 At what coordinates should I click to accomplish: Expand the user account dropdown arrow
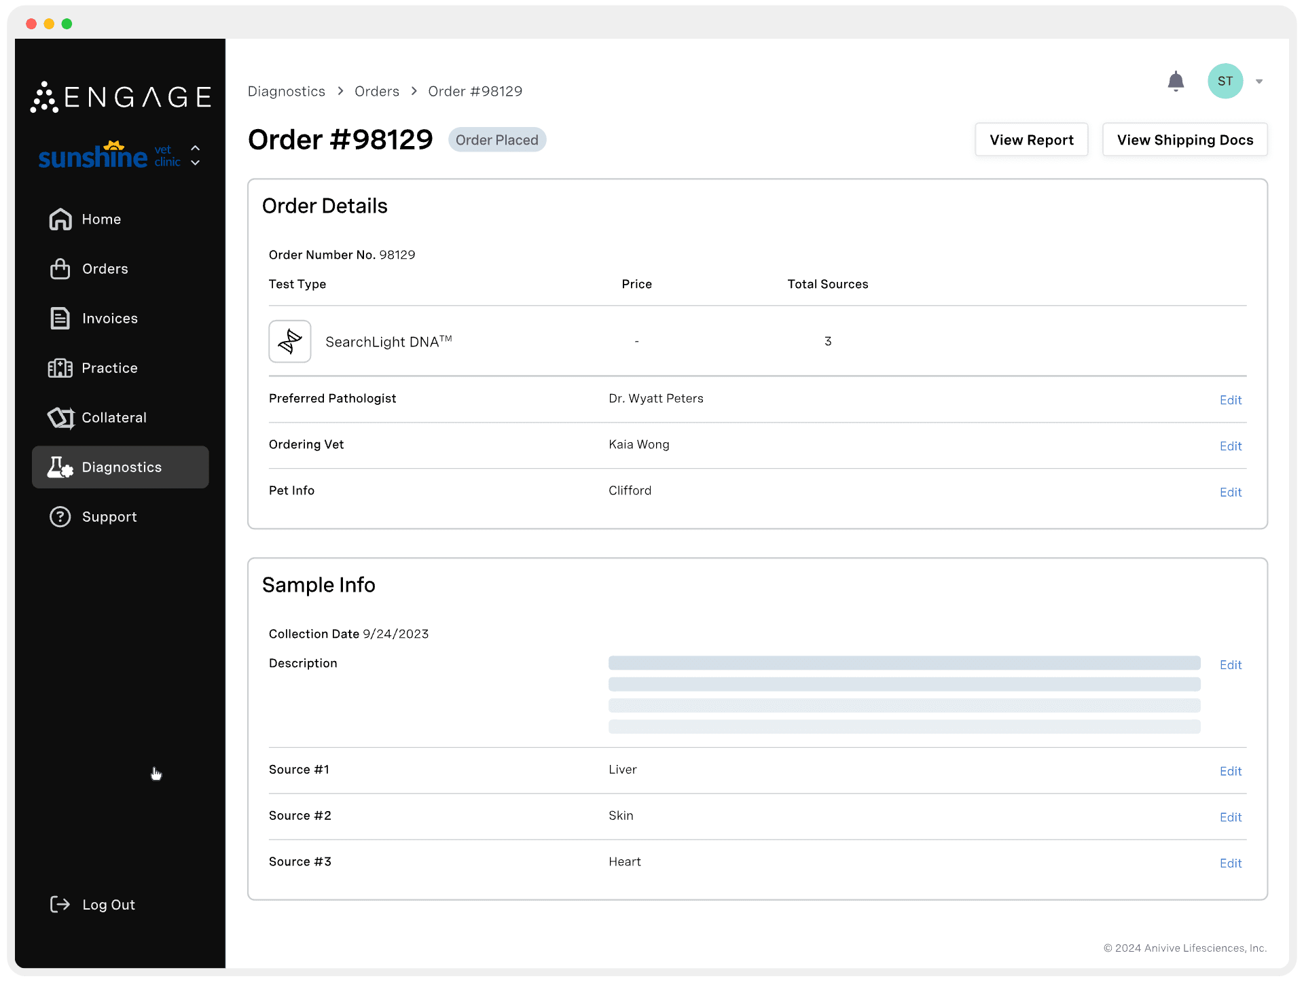coord(1259,82)
